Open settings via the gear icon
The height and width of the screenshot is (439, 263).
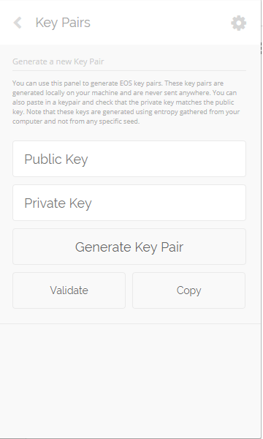[x=239, y=23]
